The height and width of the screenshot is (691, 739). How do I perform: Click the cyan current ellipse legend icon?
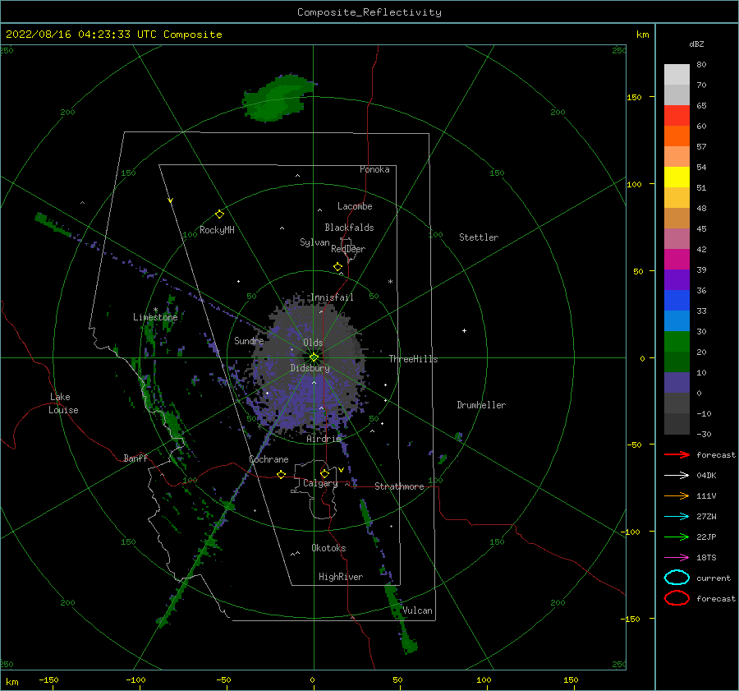tap(677, 578)
